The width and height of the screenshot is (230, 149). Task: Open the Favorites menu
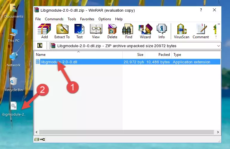87,19
